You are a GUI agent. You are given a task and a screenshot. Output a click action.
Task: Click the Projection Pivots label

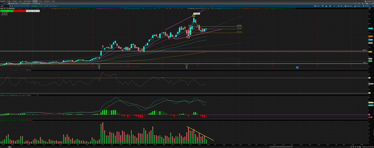coord(33,11)
